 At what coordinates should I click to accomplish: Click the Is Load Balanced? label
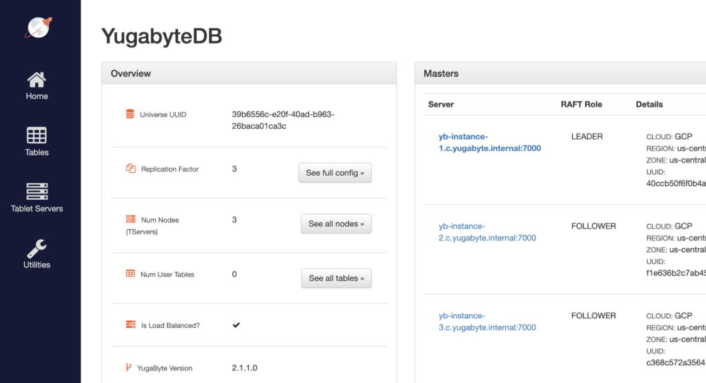(170, 325)
